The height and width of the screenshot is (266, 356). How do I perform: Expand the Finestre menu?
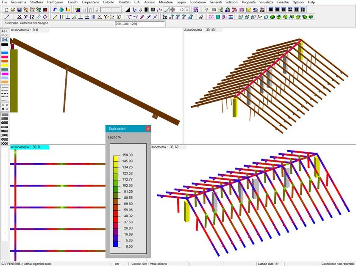(283, 2)
